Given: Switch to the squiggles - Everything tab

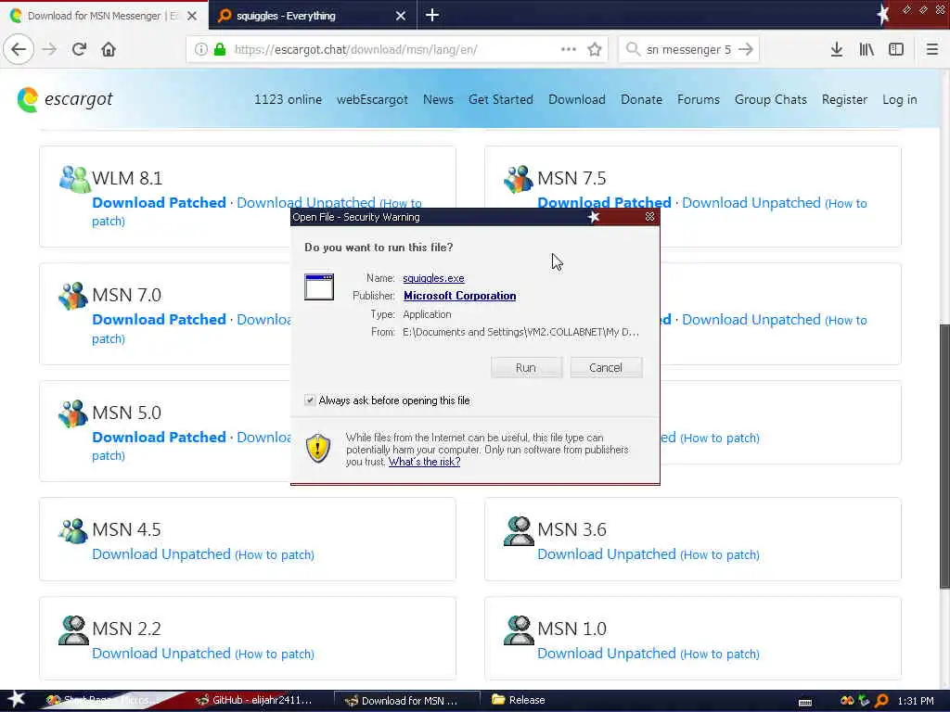Looking at the screenshot, I should point(286,16).
